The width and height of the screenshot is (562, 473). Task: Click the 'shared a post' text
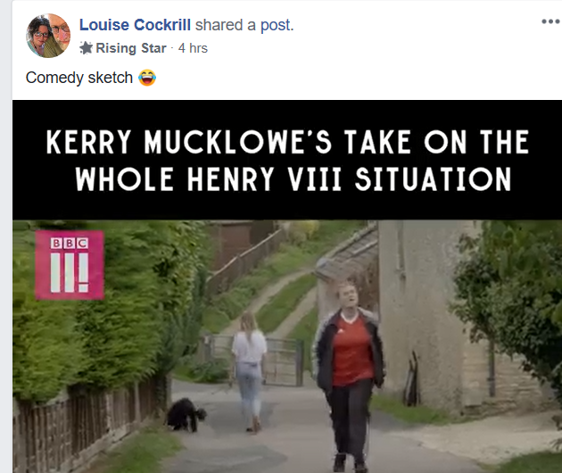(x=244, y=25)
